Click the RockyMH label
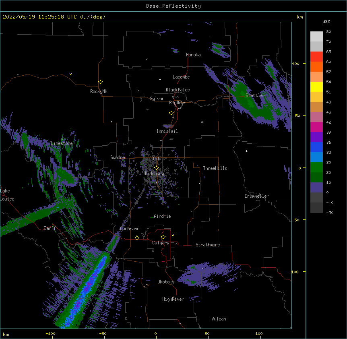347x339 pixels. click(99, 91)
